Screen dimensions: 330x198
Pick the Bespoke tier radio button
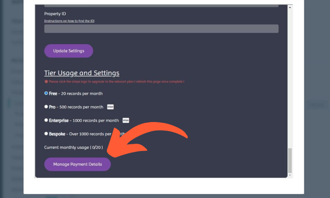pos(46,134)
